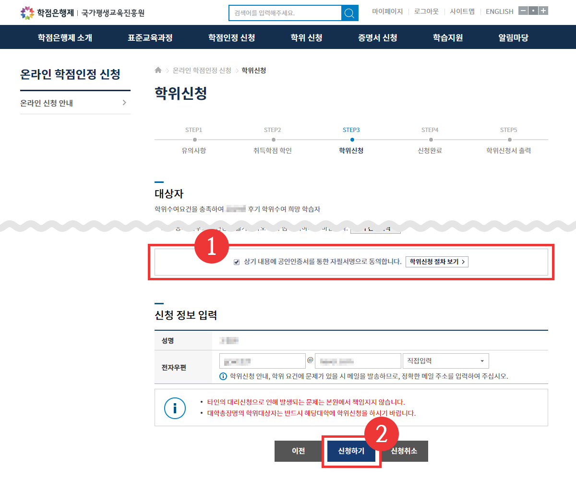The width and height of the screenshot is (576, 480).
Task: Click the 로그아웃 link
Action: click(x=426, y=12)
